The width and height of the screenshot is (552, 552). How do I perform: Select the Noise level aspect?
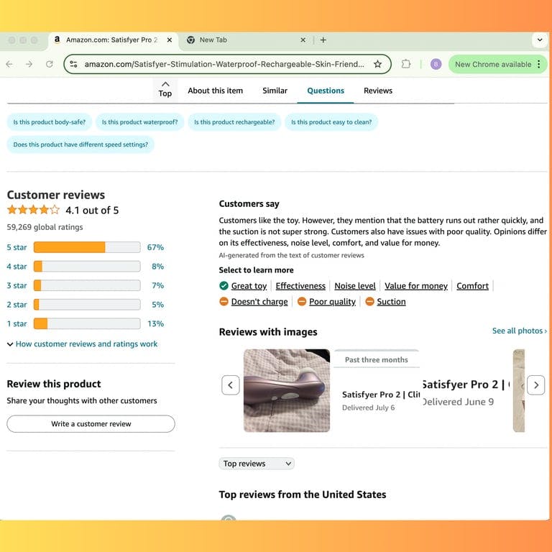355,286
